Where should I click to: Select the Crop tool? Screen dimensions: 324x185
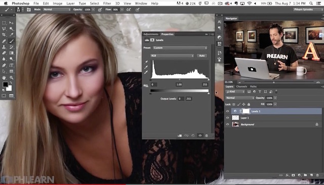pyautogui.click(x=4, y=35)
